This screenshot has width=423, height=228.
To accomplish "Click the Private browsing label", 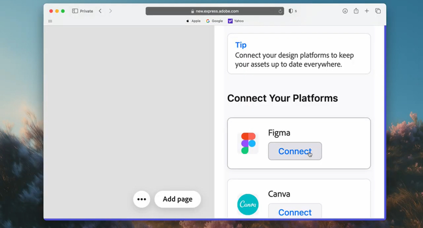I will tap(86, 11).
